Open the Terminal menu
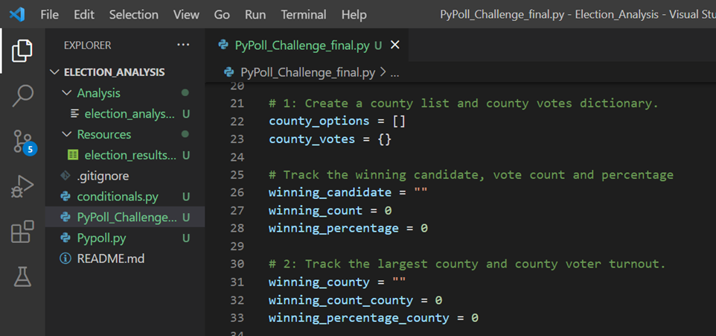716x336 pixels. [304, 15]
